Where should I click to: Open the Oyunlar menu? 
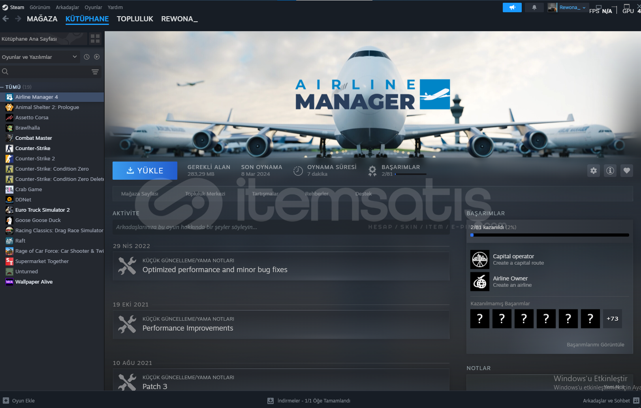(93, 8)
